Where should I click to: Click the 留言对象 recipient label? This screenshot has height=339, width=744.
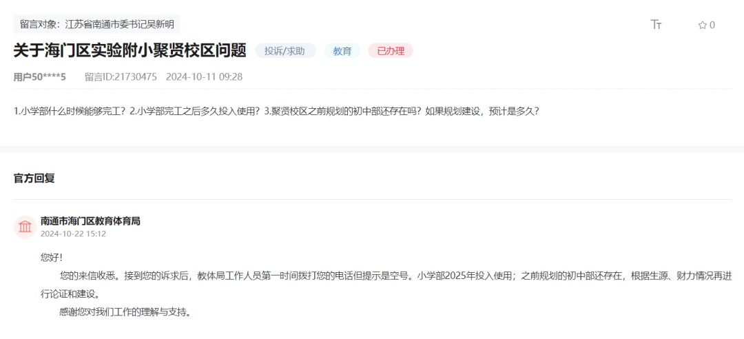[97, 23]
